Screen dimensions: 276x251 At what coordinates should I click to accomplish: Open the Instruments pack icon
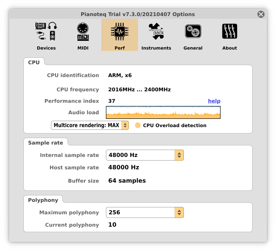click(156, 31)
